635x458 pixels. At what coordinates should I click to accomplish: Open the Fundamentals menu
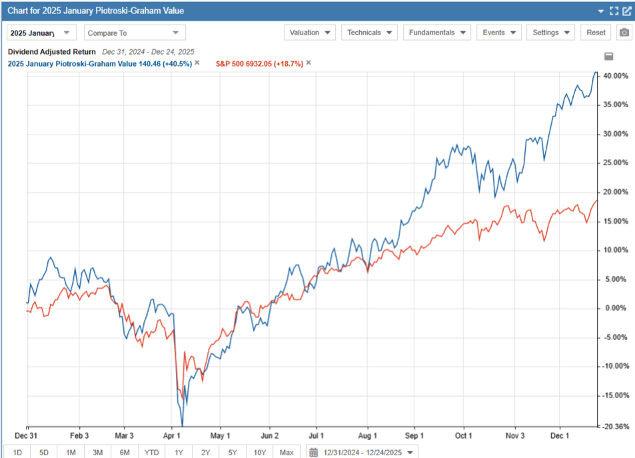(437, 33)
